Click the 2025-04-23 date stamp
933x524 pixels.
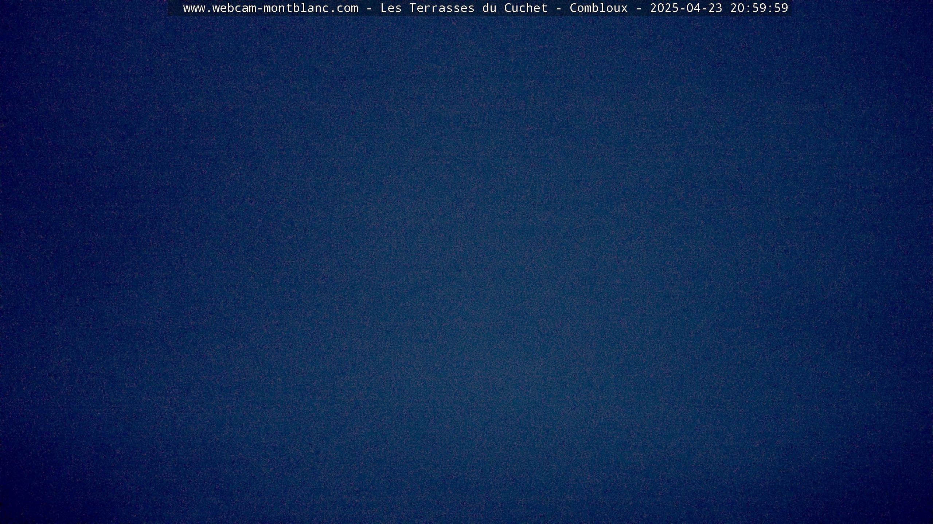coord(686,8)
